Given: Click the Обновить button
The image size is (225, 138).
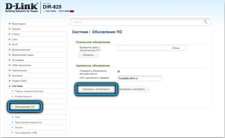Looking at the screenshot, I should [88, 55].
